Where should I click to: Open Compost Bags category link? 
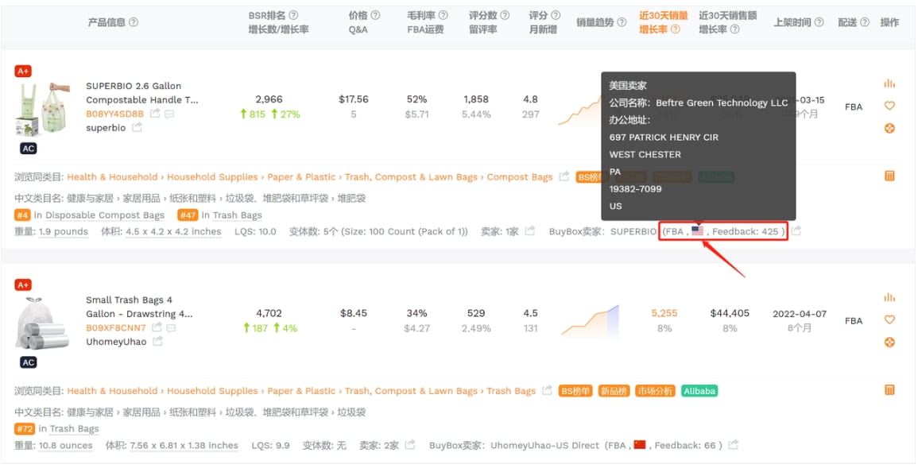pyautogui.click(x=519, y=177)
